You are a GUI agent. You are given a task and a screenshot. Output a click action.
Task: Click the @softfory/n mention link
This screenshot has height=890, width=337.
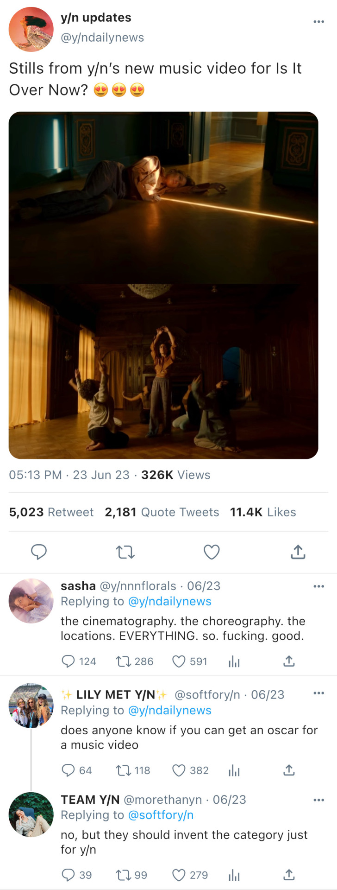(160, 815)
